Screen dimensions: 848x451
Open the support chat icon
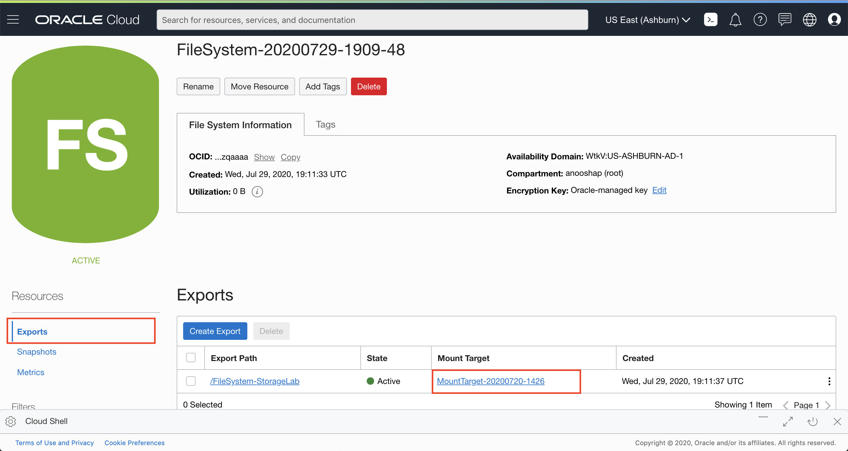click(x=784, y=20)
